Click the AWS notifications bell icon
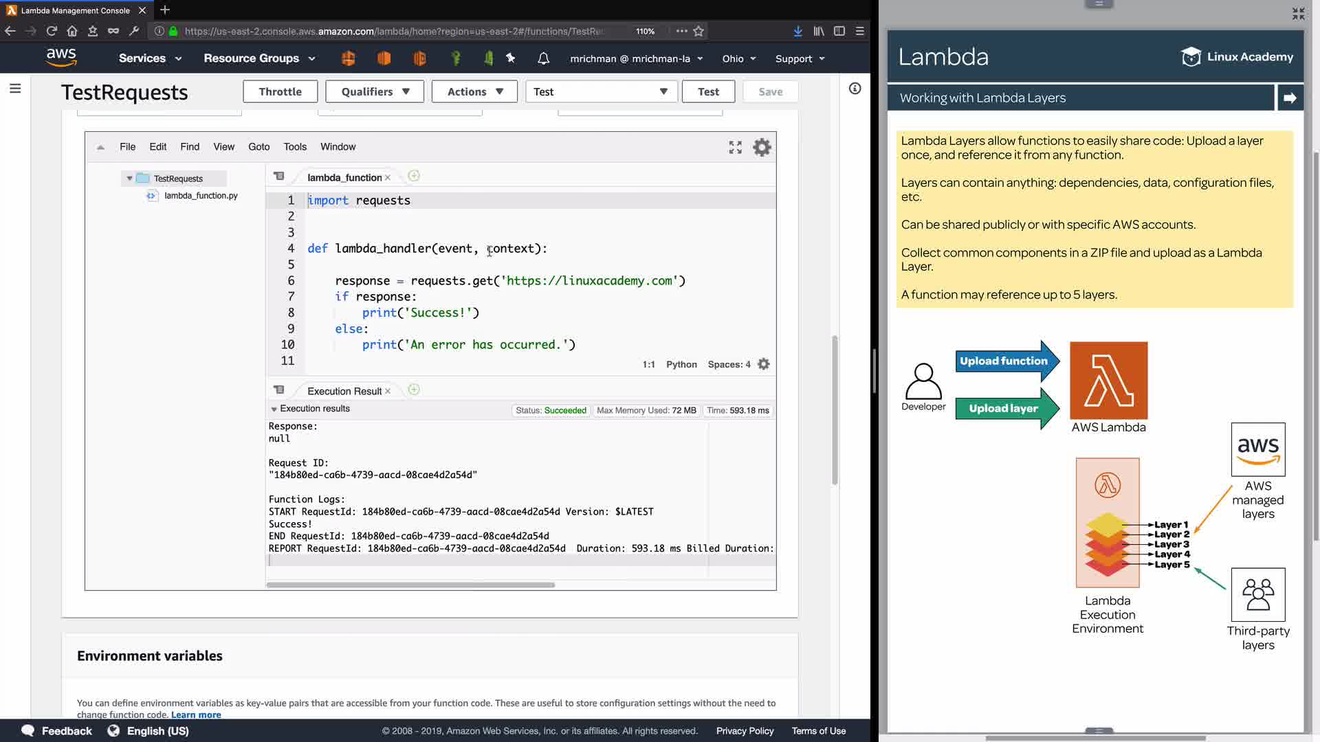 click(543, 58)
